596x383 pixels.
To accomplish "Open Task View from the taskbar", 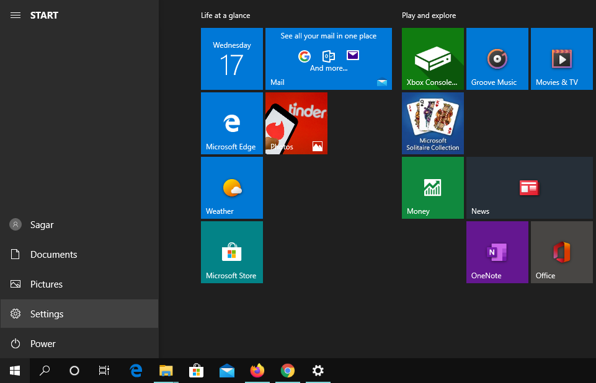I will pyautogui.click(x=104, y=371).
